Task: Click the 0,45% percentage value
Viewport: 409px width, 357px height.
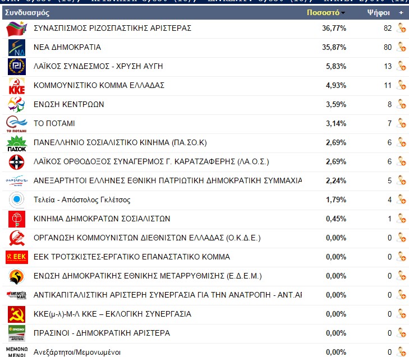Action: click(336, 219)
